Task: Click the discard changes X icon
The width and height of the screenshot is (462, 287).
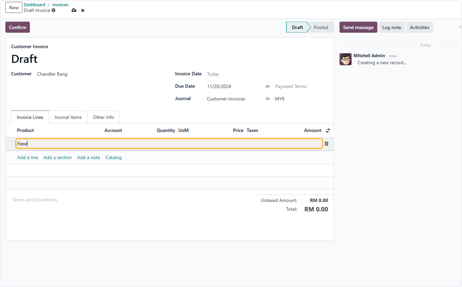Action: [x=83, y=10]
